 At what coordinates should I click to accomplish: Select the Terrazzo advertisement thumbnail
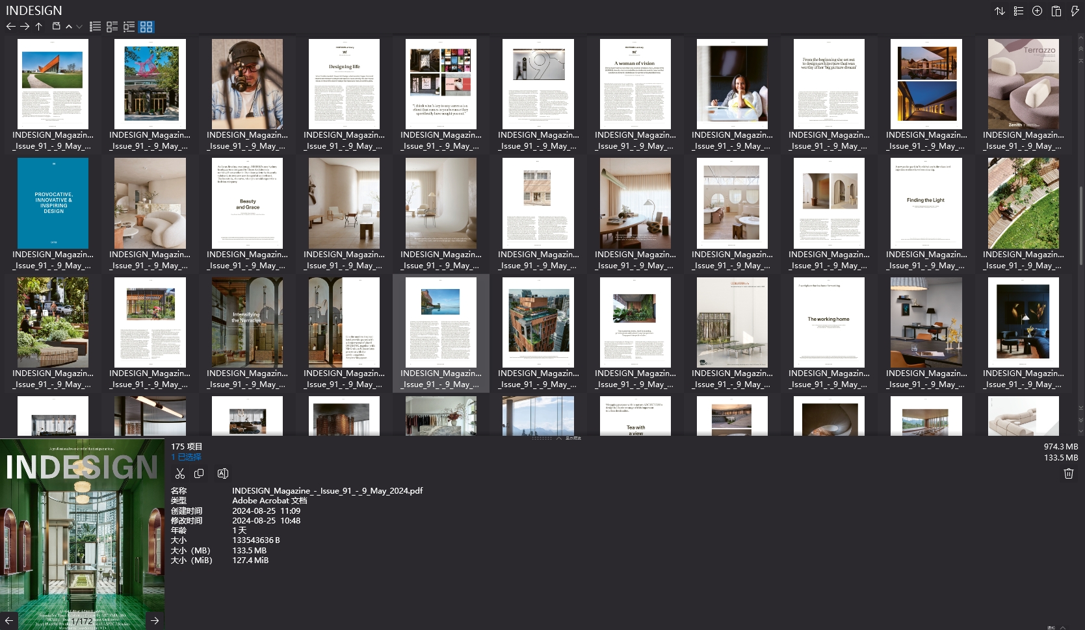coord(1023,84)
